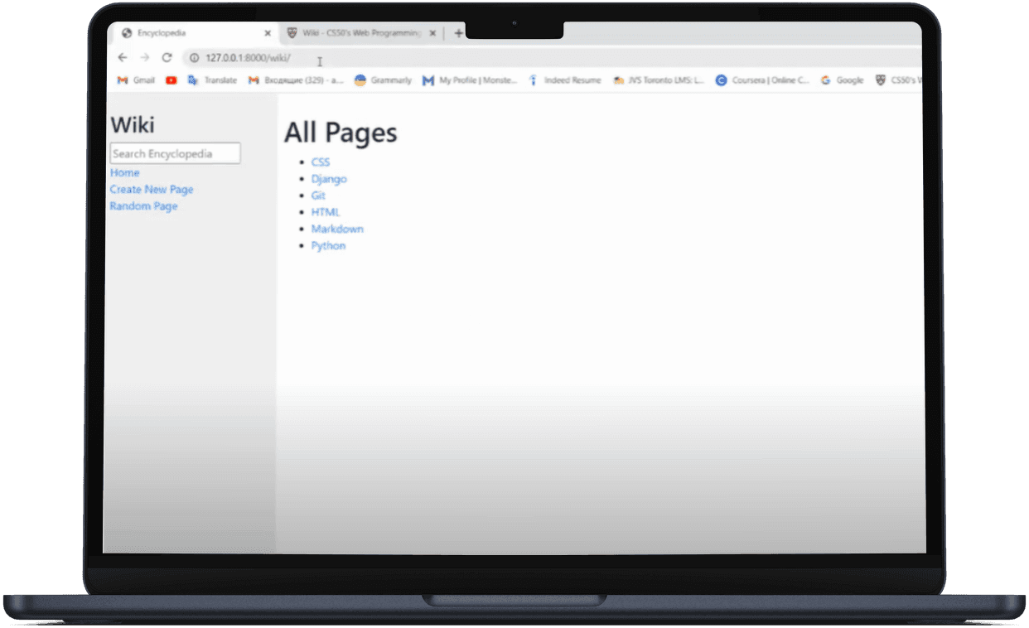Open the YouTube bookmark icon
The height and width of the screenshot is (628, 1029).
click(171, 80)
